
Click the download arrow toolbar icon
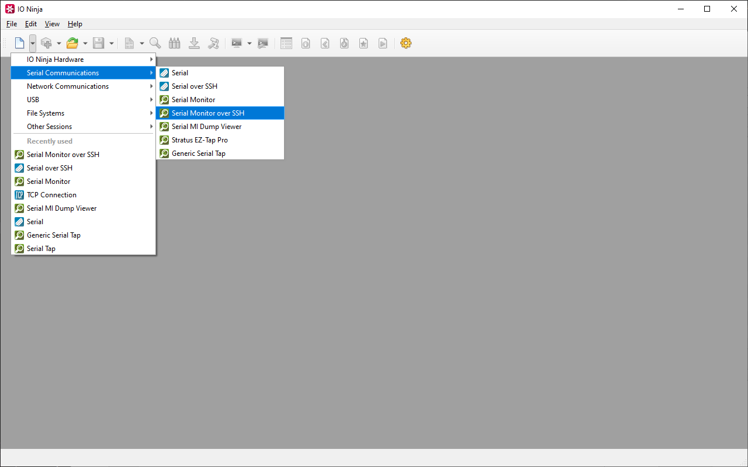[195, 43]
